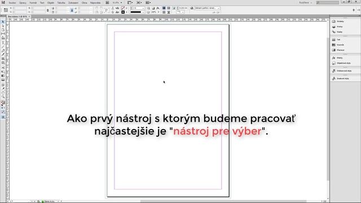Open the control panel flyout menu

click(x=358, y=10)
